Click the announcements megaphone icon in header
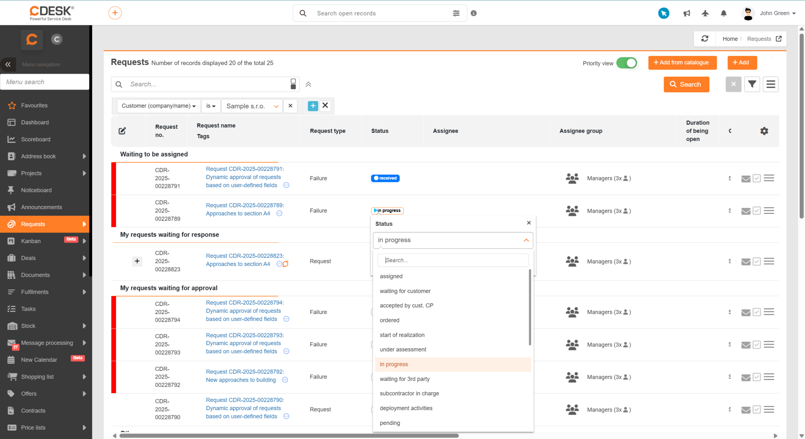Screen dimensions: 805x439 tap(686, 13)
